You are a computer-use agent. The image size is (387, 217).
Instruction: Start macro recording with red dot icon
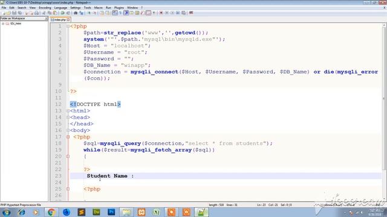tap(161, 13)
